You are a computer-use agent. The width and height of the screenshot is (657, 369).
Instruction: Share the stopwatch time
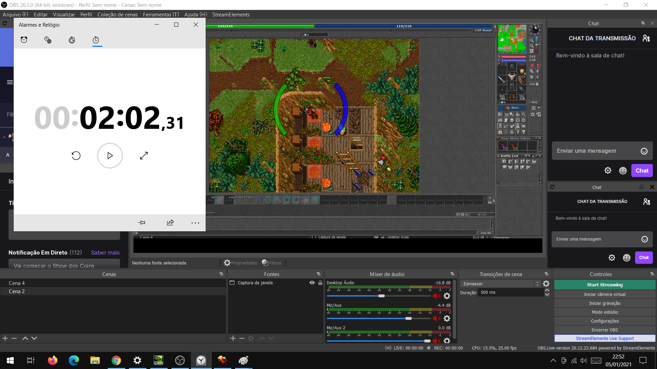170,223
